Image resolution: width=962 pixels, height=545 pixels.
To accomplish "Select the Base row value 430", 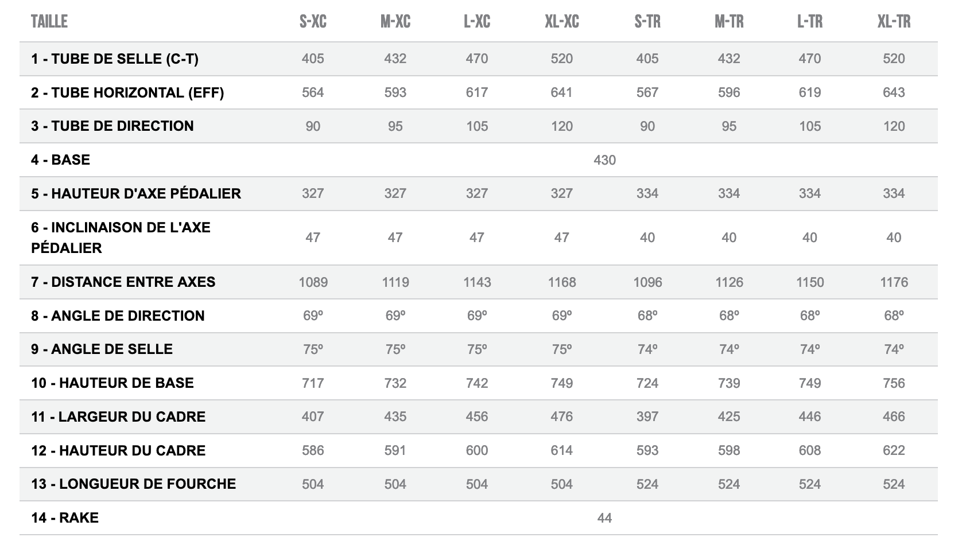I will pyautogui.click(x=604, y=160).
